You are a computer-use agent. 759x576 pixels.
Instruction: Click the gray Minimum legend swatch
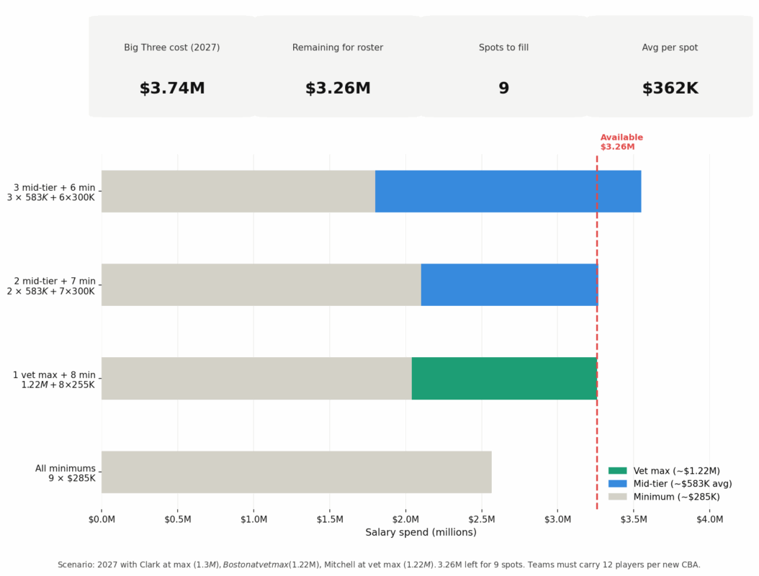point(617,497)
